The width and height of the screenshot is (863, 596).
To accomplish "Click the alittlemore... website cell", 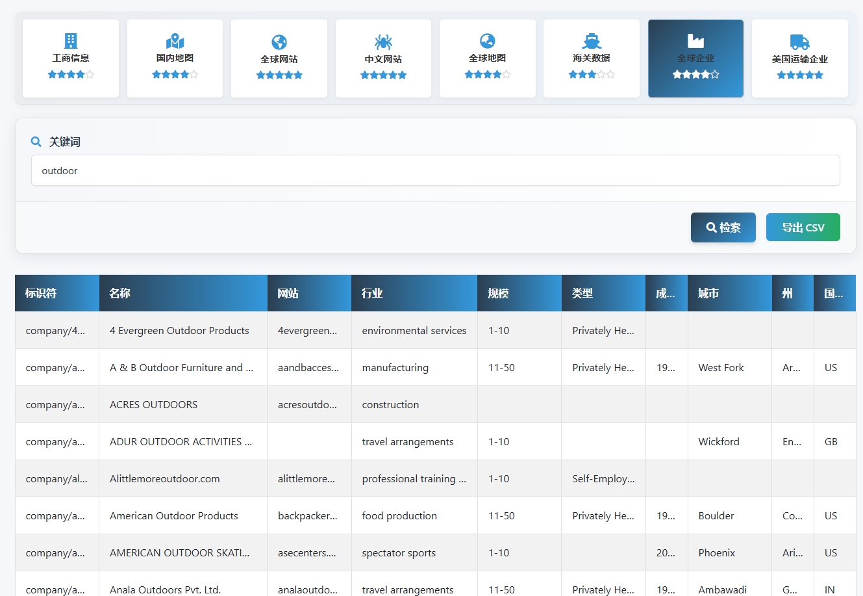I will tap(309, 478).
